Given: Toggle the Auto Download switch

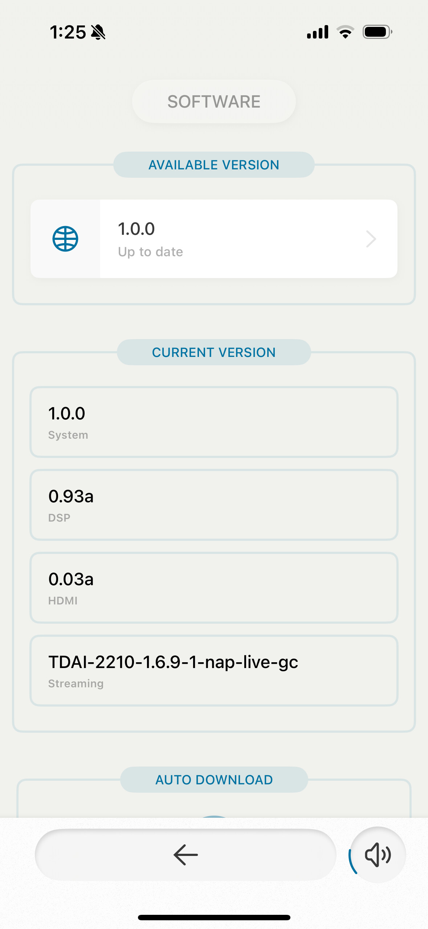Looking at the screenshot, I should tap(214, 816).
